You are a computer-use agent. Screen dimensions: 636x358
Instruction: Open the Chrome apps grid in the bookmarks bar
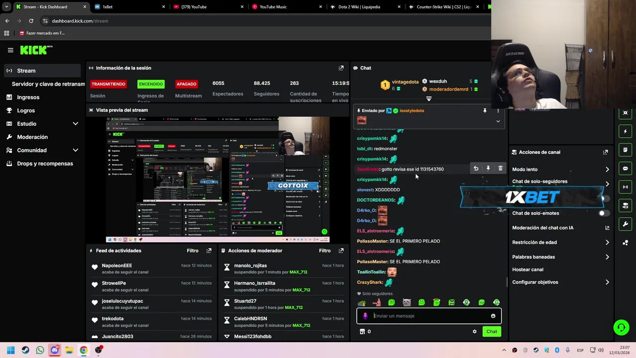coord(6,33)
